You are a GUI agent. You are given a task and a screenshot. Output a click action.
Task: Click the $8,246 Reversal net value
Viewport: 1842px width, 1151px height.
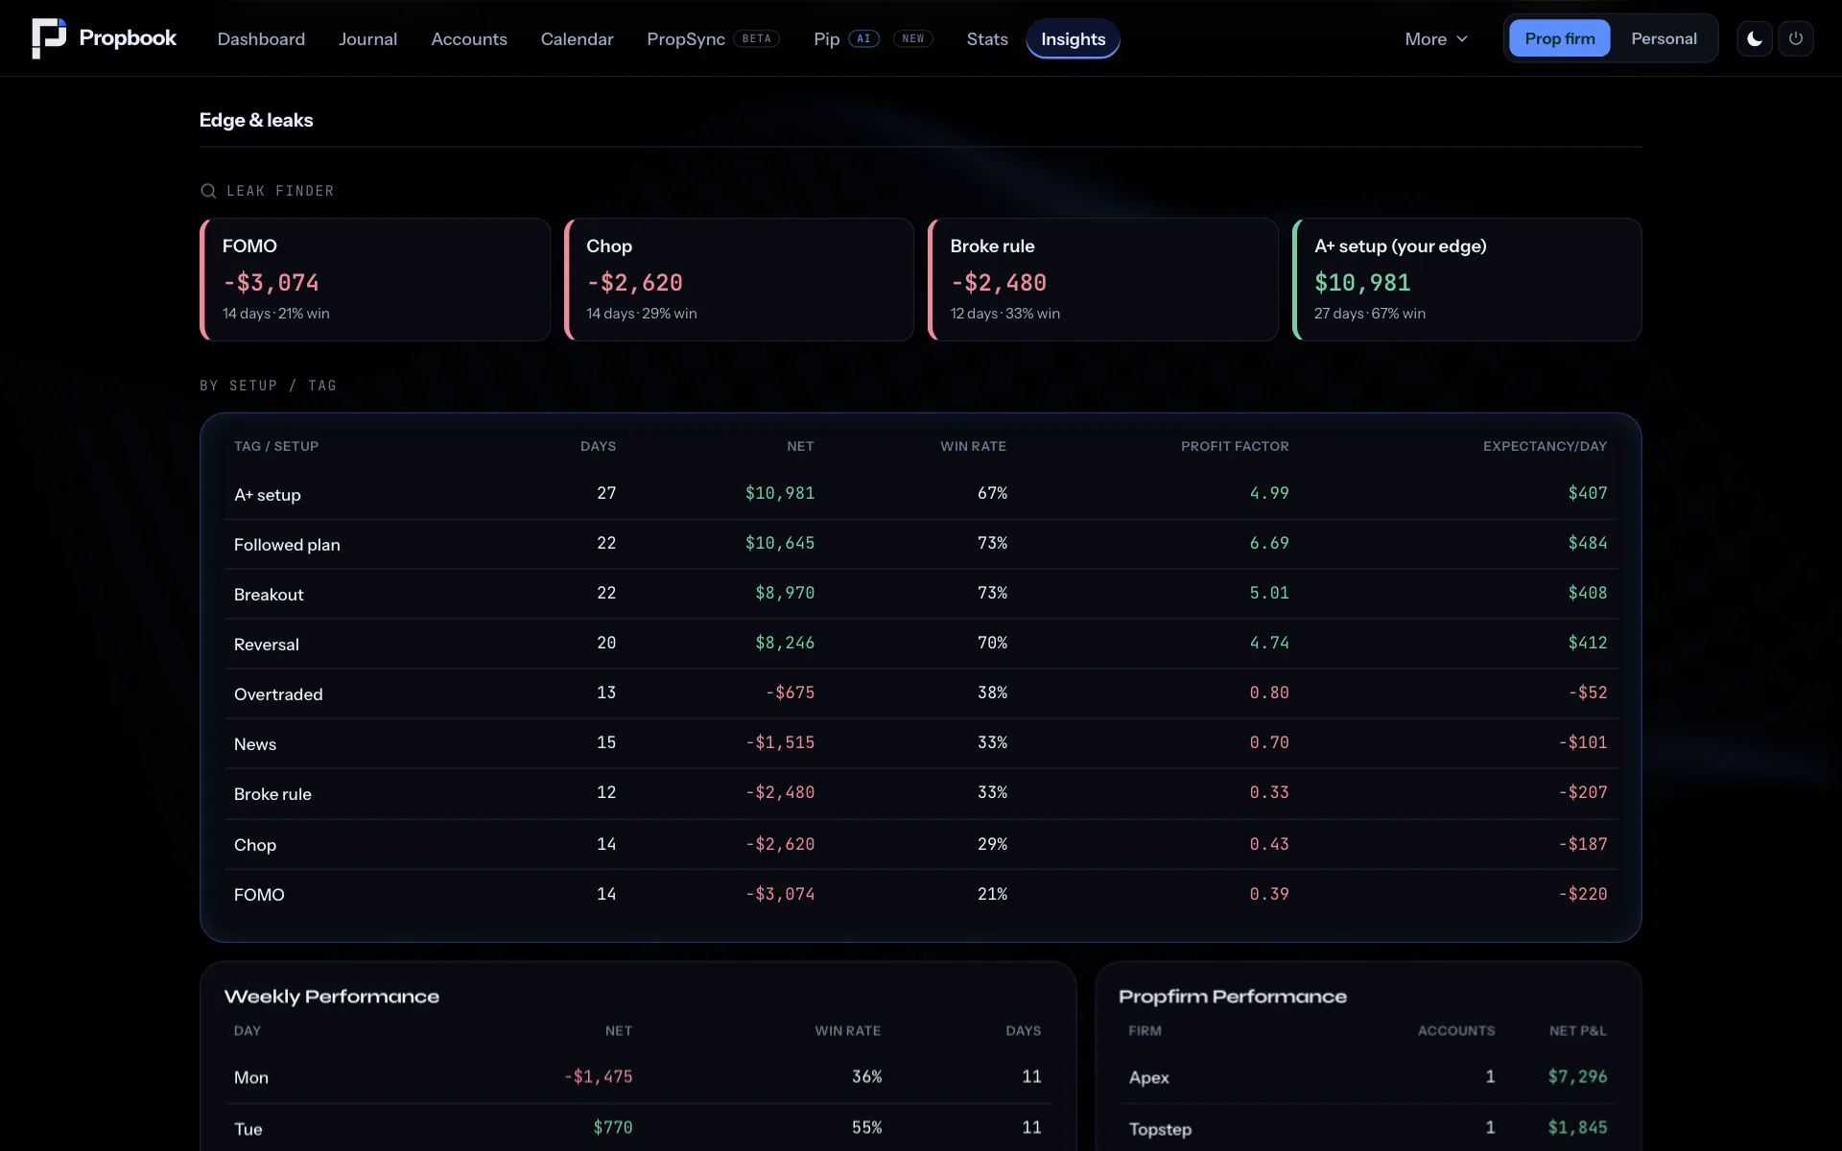(x=785, y=643)
